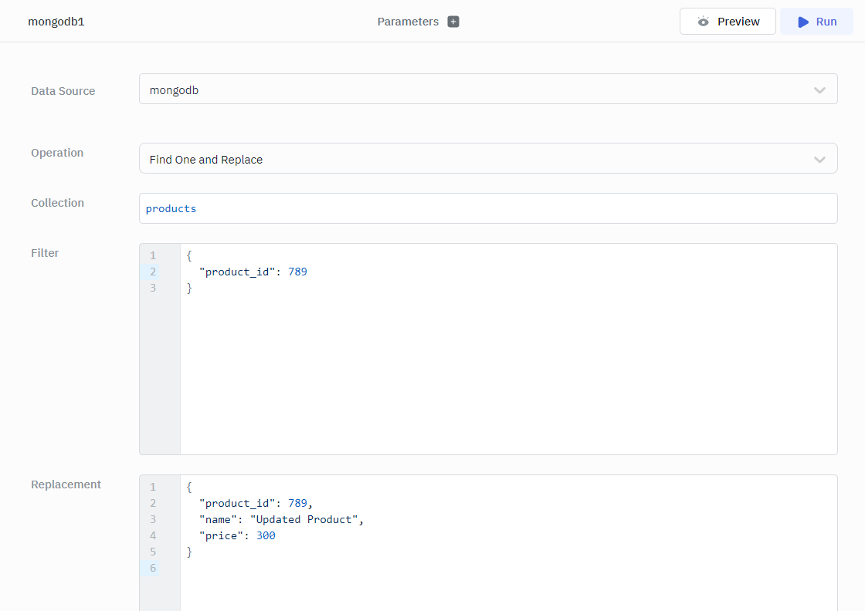
Task: Expand the Data Source dropdown chevron
Action: [x=819, y=90]
